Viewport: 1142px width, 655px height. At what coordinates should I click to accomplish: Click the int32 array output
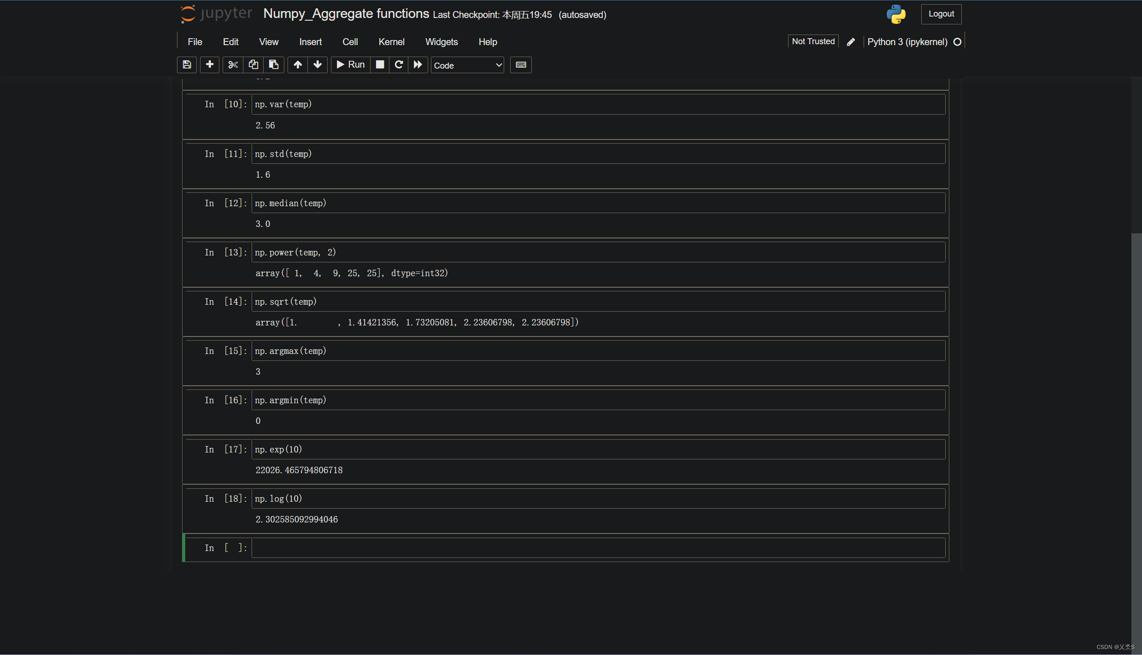point(352,273)
